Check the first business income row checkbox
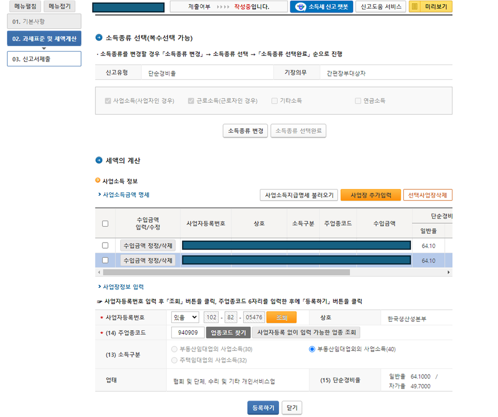Screen dimensions: 498x417 (x=105, y=245)
